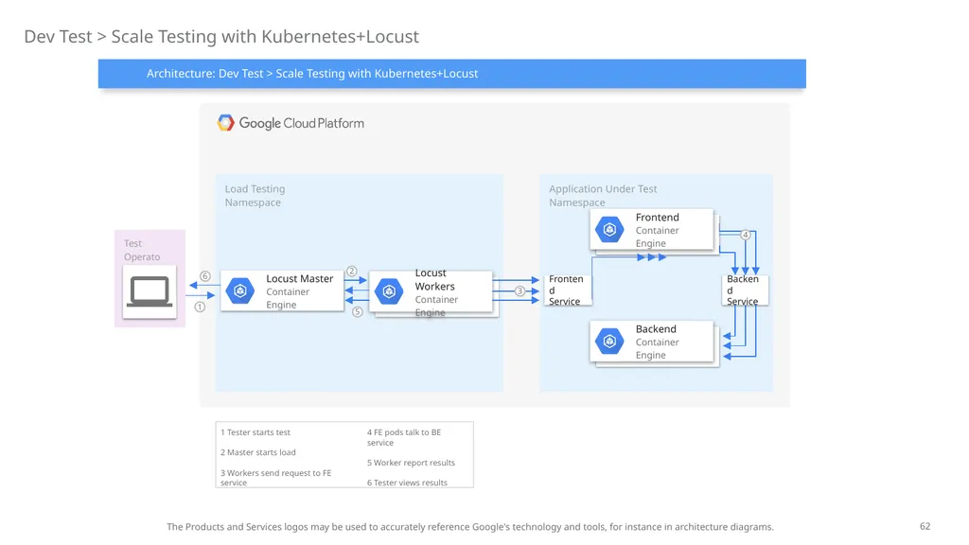
Task: Click the Frontend Container Engine icon
Action: coord(609,230)
